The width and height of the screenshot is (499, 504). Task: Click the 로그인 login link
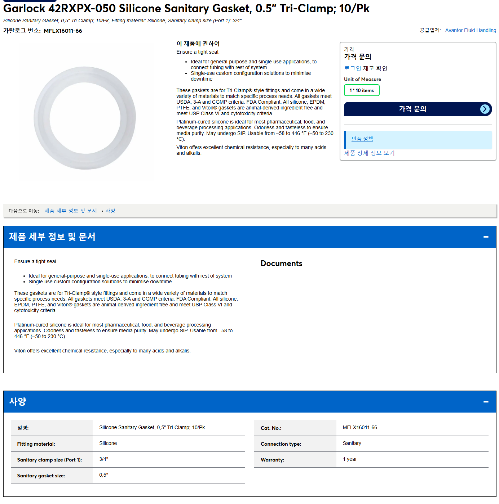coord(352,68)
